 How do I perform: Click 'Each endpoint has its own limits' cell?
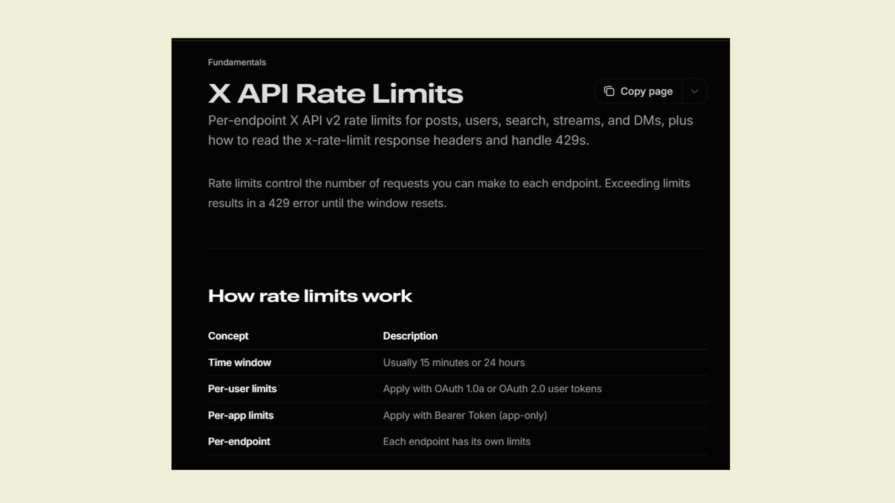click(x=457, y=442)
